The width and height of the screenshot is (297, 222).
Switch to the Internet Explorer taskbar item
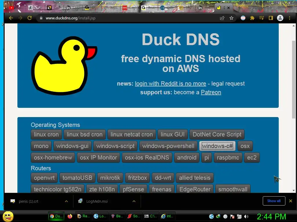tap(167, 216)
